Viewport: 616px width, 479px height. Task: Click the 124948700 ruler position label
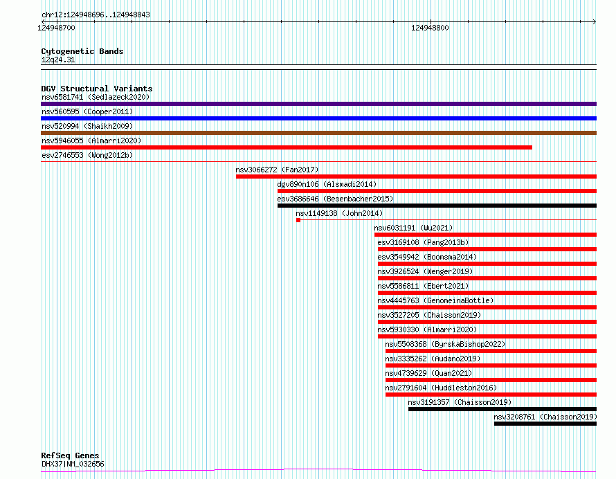click(x=56, y=28)
